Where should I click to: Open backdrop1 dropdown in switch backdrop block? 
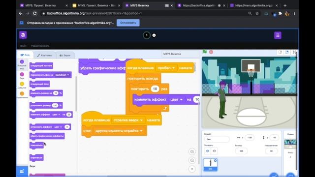62,75
